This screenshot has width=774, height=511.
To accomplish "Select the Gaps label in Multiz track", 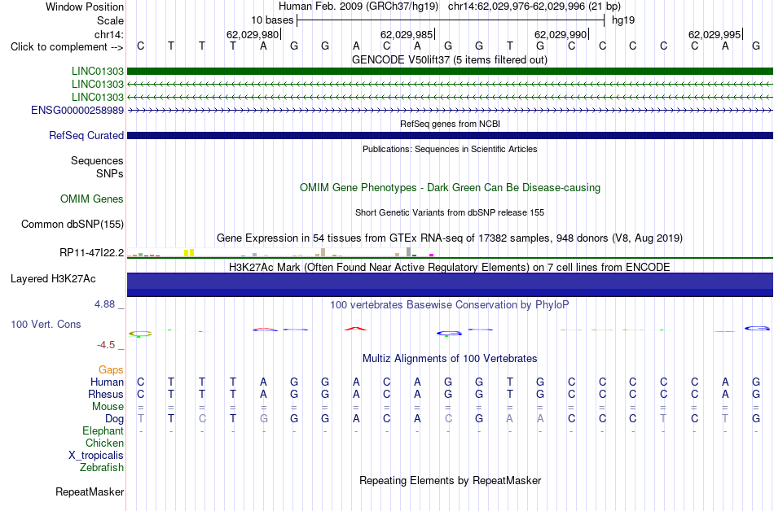I will click(x=111, y=369).
